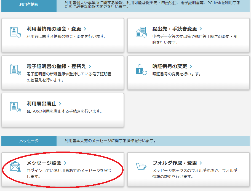Click the 利用届出廃止 document cancel icon
The height and width of the screenshot is (191, 251).
(15, 107)
